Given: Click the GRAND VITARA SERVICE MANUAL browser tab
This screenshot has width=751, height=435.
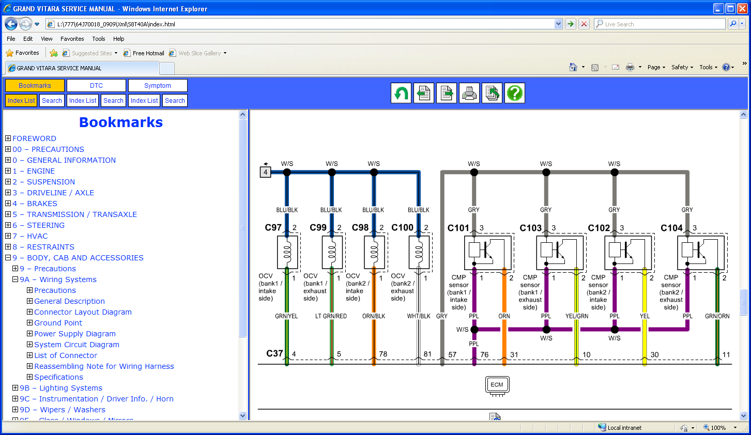Looking at the screenshot, I should pyautogui.click(x=82, y=68).
